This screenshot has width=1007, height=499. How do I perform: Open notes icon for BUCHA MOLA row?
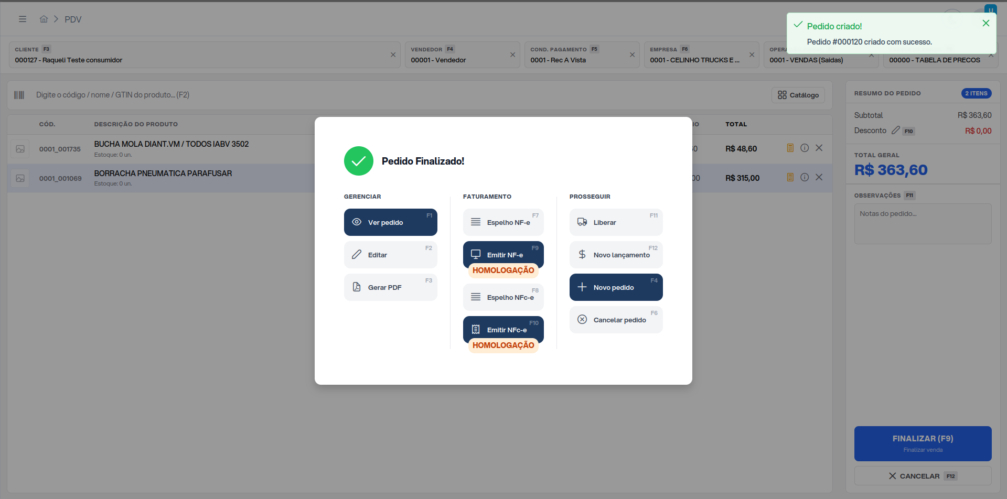pos(790,148)
